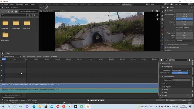Toggle the Стереоскопия checkbox
The width and height of the screenshot is (194, 109).
(x=167, y=47)
